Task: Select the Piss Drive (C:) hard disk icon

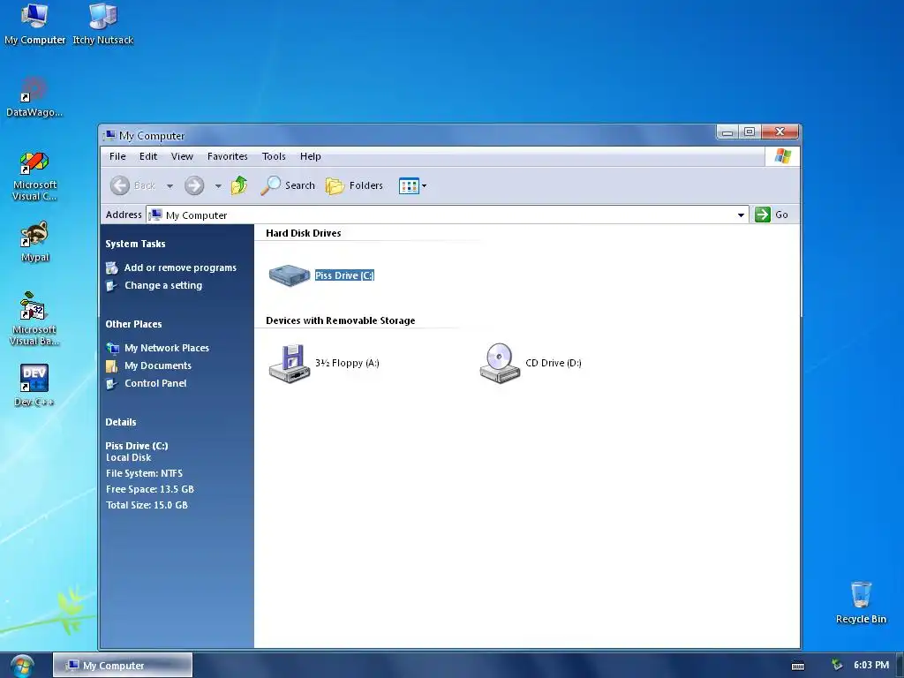Action: tap(290, 275)
